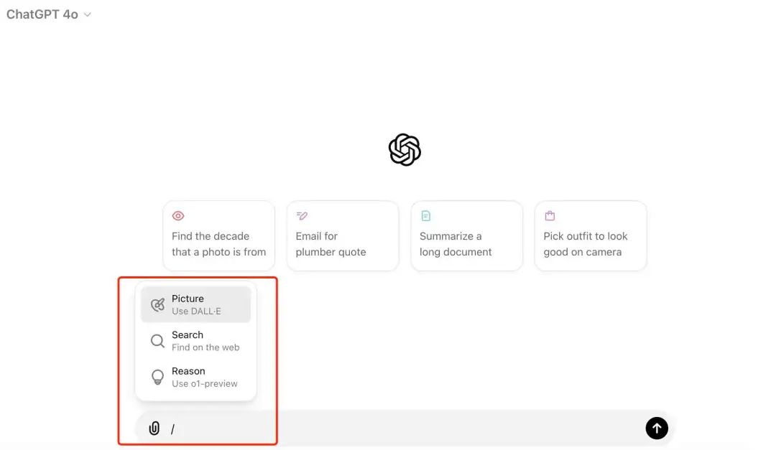
Task: Choose Find the decade photo suggestion
Action: click(x=218, y=243)
